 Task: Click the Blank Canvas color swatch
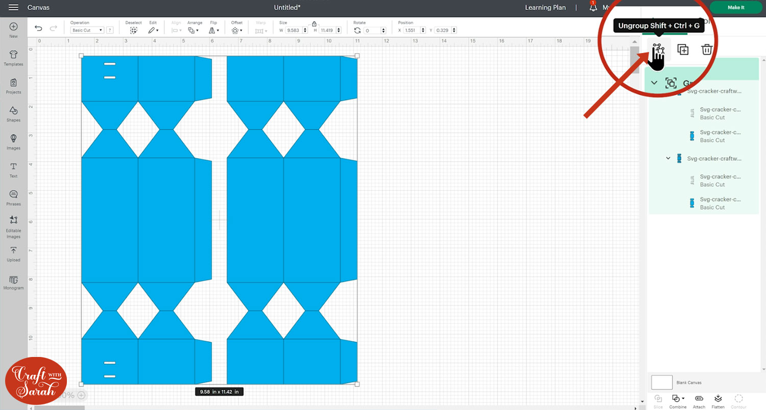click(x=662, y=382)
